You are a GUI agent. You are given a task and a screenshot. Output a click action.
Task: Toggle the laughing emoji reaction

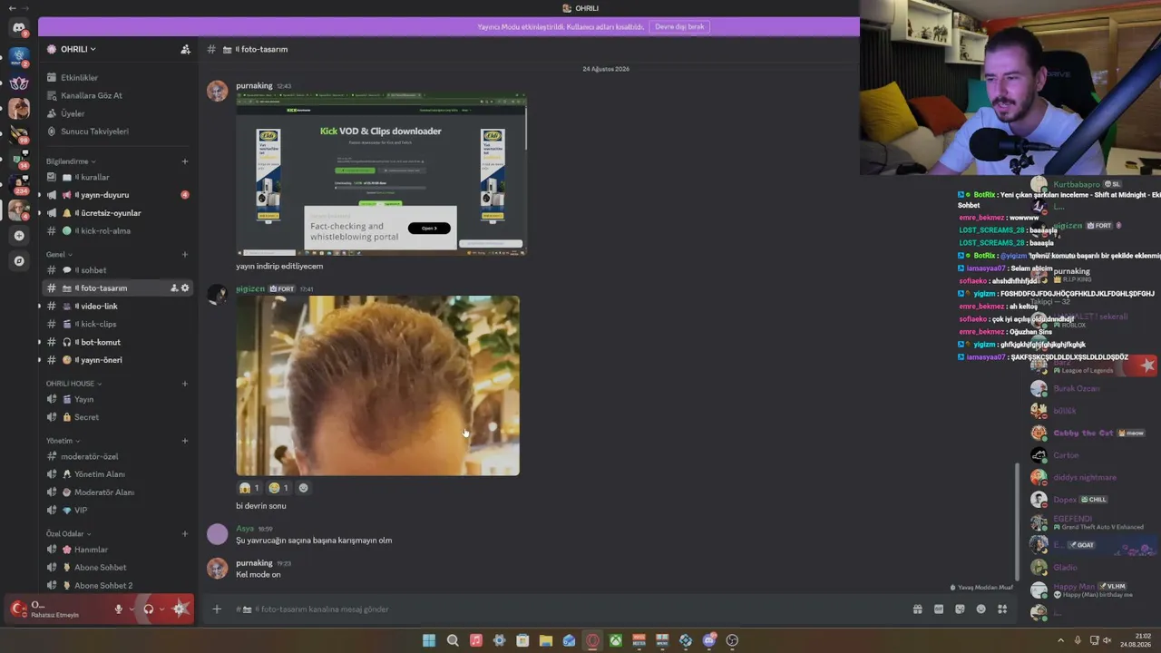coord(278,488)
